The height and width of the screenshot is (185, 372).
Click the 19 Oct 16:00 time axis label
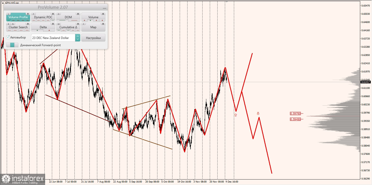tap(184, 182)
